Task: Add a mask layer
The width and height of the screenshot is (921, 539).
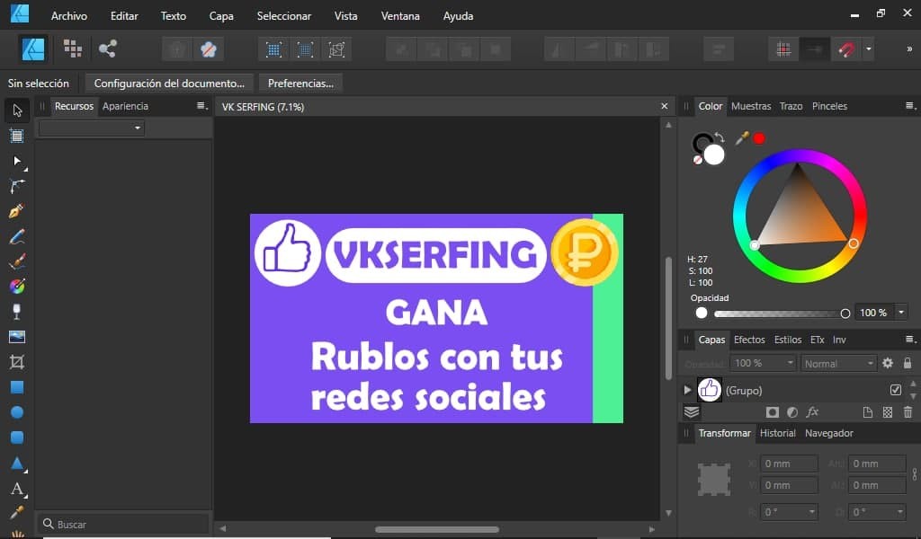Action: point(772,412)
